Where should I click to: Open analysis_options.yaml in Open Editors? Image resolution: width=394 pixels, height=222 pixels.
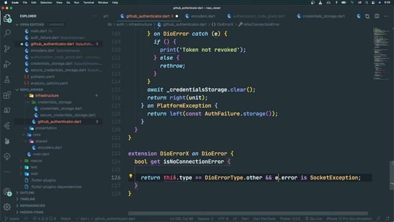click(49, 83)
